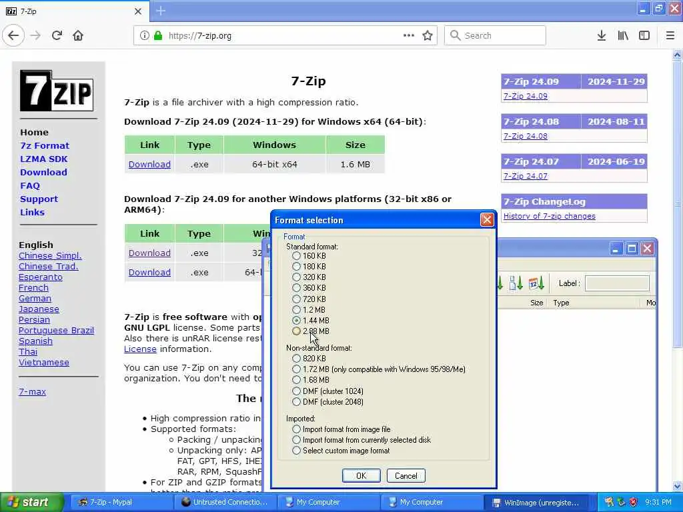Click WinImage sort by date calendar icon
Screen dimensions: 683x512
pos(536,283)
